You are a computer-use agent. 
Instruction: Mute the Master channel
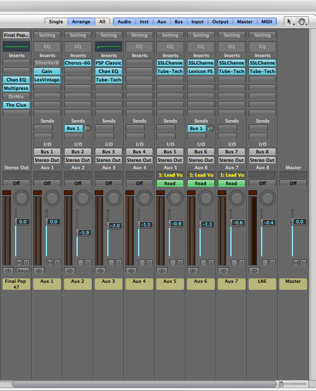(296, 262)
